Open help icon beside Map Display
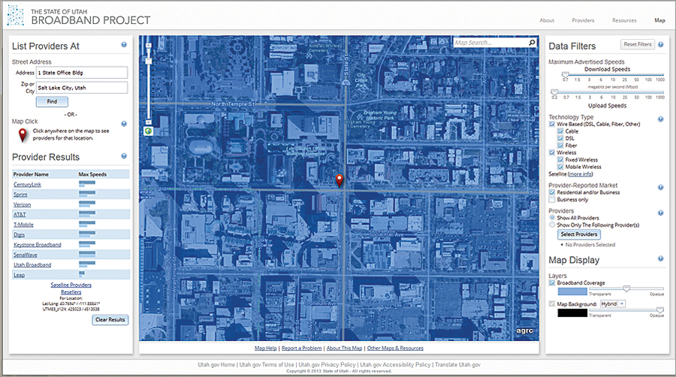Viewport: 676px width, 377px height. (660, 258)
